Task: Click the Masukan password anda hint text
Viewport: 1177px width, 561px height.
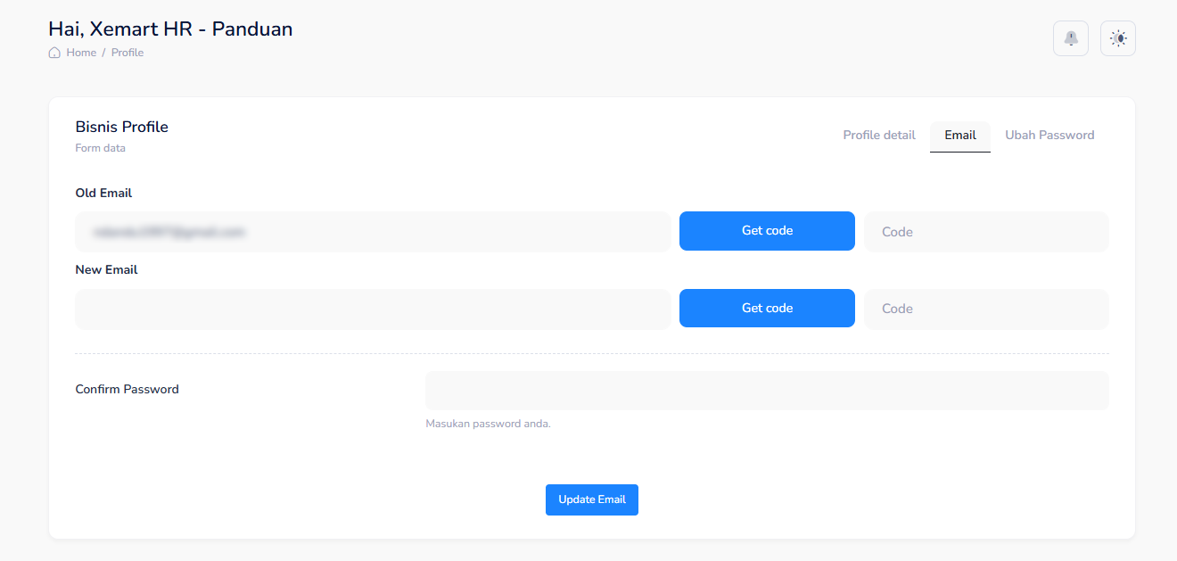Action: click(x=489, y=423)
